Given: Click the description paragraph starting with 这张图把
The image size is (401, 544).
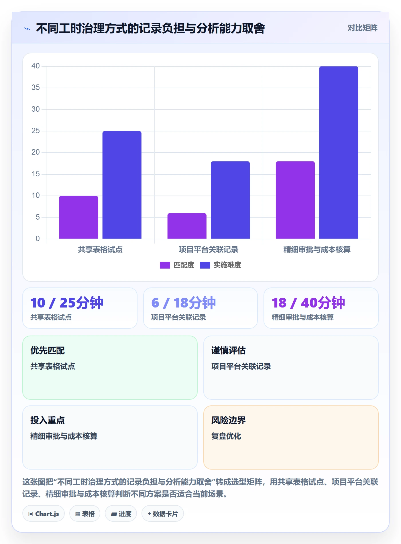Looking at the screenshot, I should (x=200, y=488).
